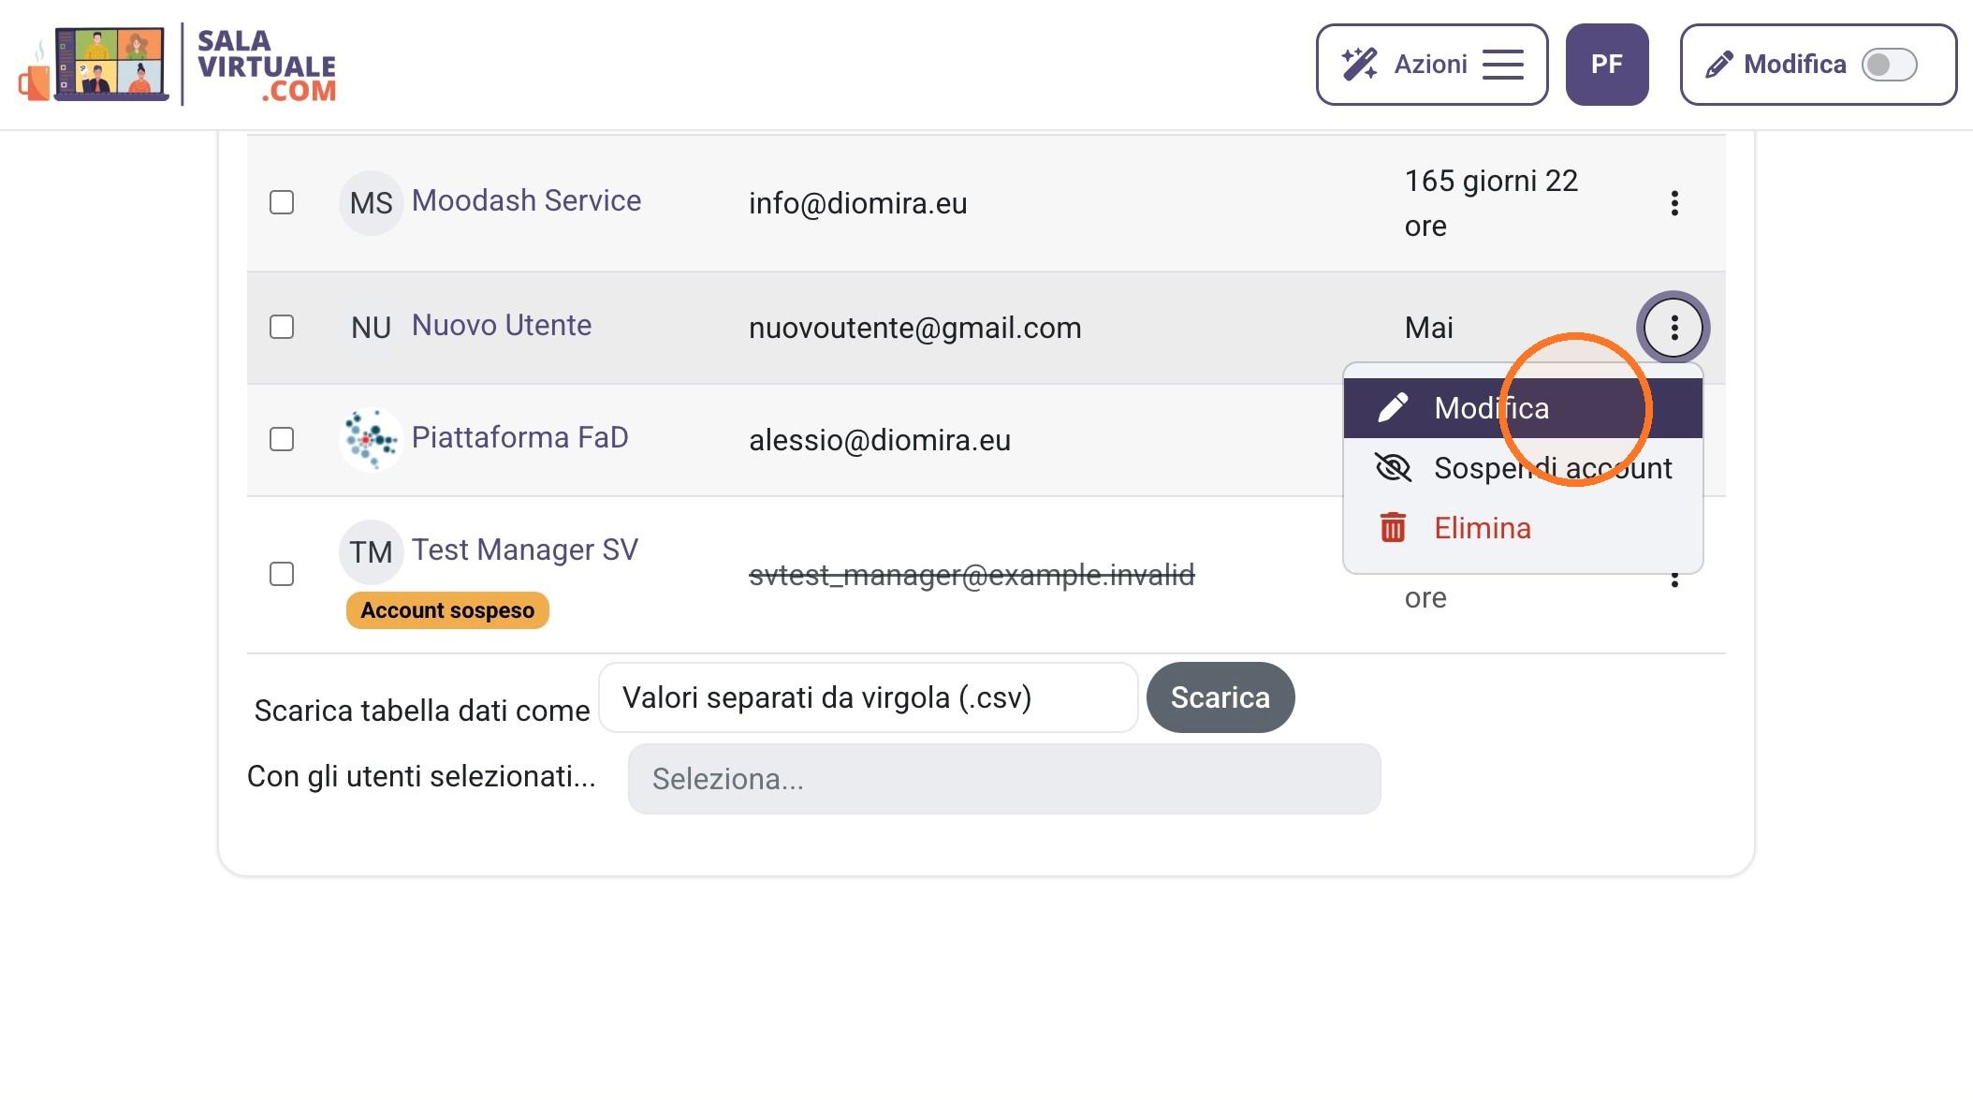Open the download format dropdown (.csv)
The height and width of the screenshot is (1100, 1973).
pyautogui.click(x=869, y=697)
